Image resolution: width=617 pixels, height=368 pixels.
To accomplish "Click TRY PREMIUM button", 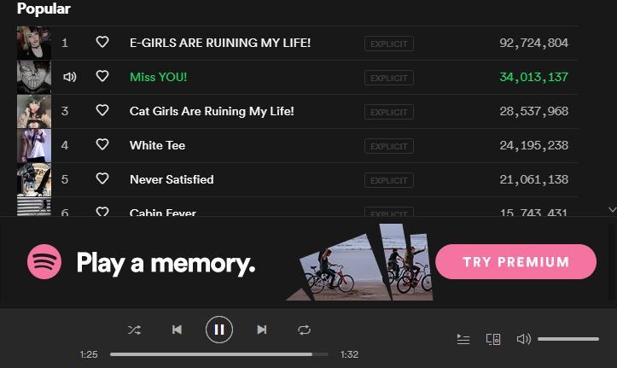I will coord(515,262).
